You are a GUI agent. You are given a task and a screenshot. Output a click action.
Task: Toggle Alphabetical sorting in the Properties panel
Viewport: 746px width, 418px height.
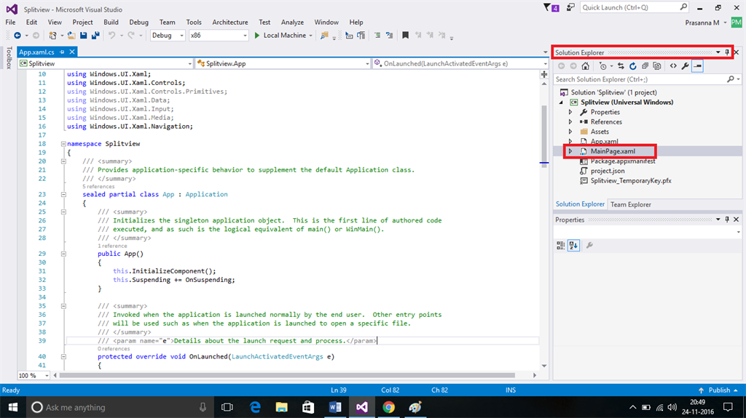[x=573, y=246]
